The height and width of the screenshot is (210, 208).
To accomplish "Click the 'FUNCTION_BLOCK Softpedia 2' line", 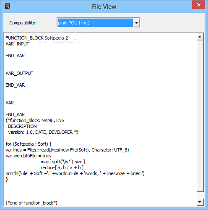I will [36, 38].
